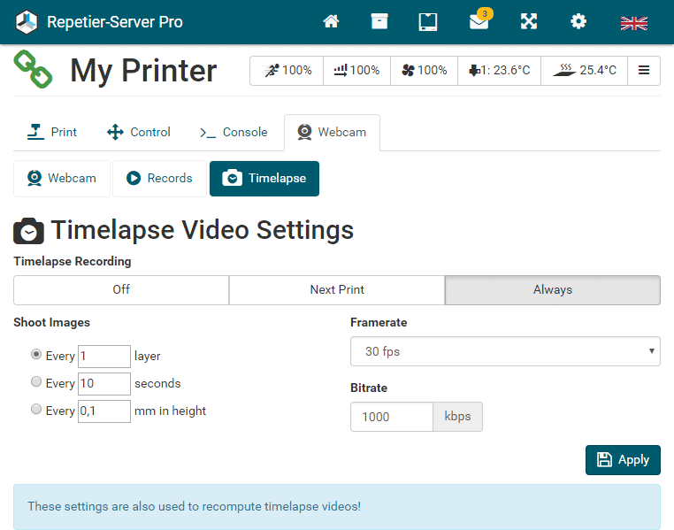Open the printer frame icon in header
Screen dimensions: 674x530
[x=428, y=21]
